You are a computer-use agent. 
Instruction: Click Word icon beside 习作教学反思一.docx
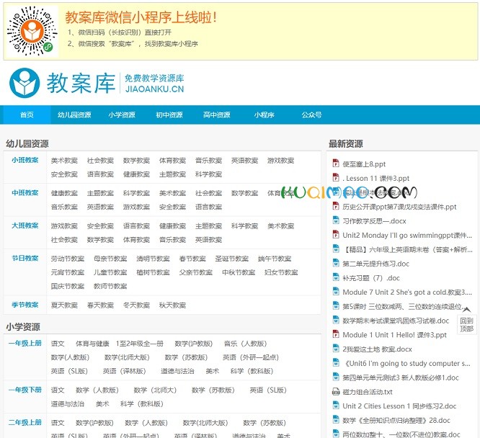click(x=336, y=220)
